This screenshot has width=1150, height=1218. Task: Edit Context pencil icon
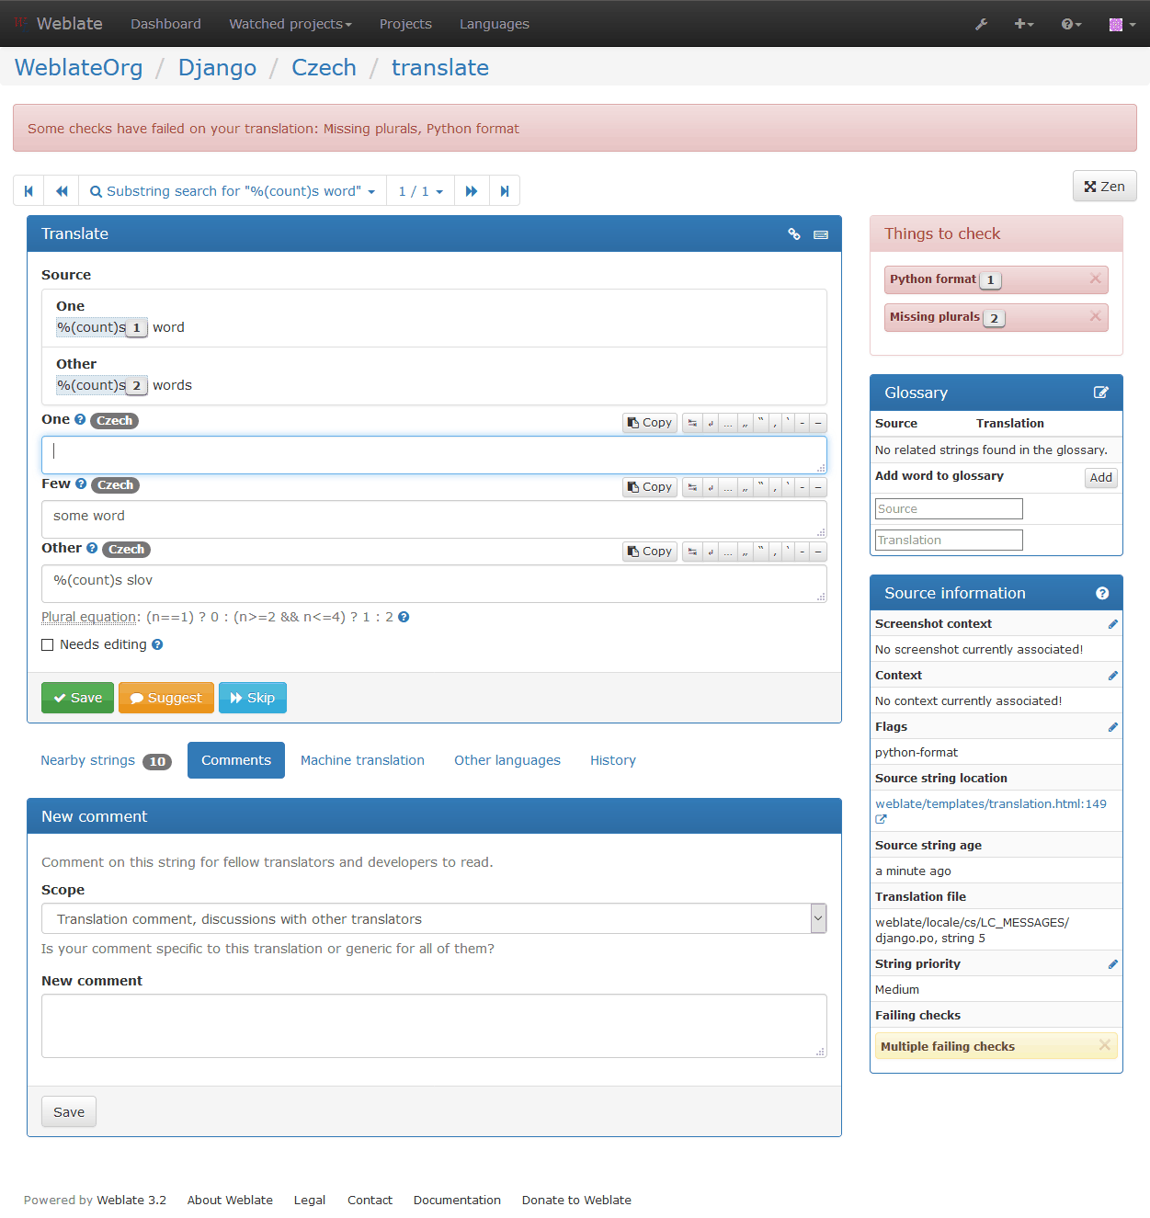click(1113, 676)
